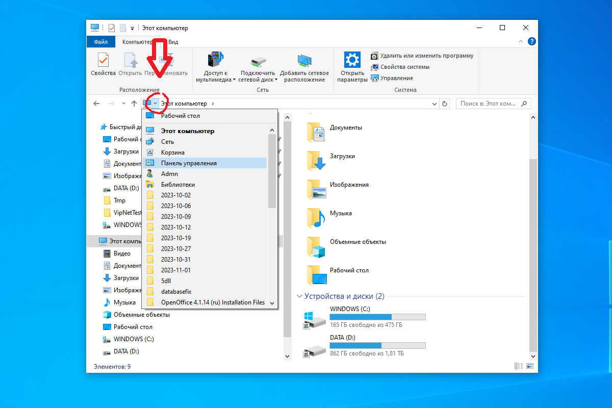Collapse the ribbon with the chevron
The image size is (612, 408).
coord(521,42)
